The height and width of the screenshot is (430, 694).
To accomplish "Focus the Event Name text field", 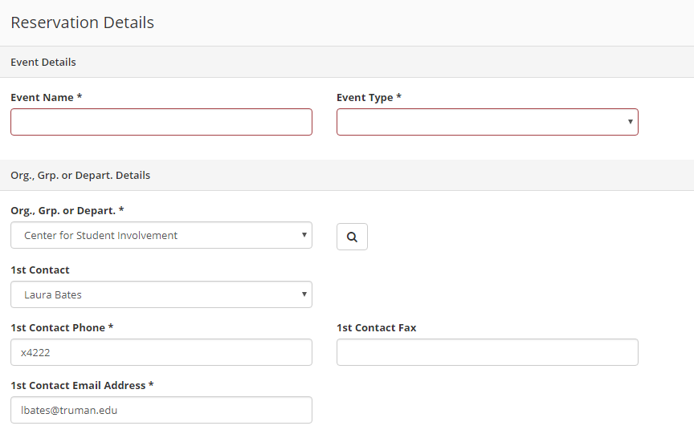I will [x=161, y=122].
